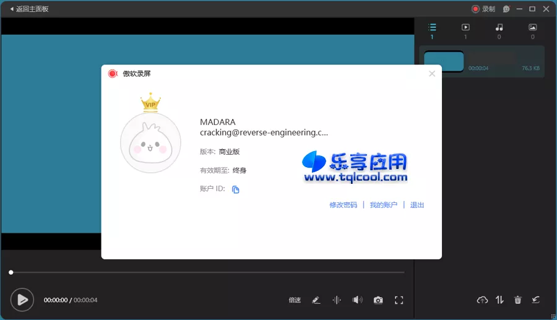Delete the recording with trash icon

tap(518, 300)
